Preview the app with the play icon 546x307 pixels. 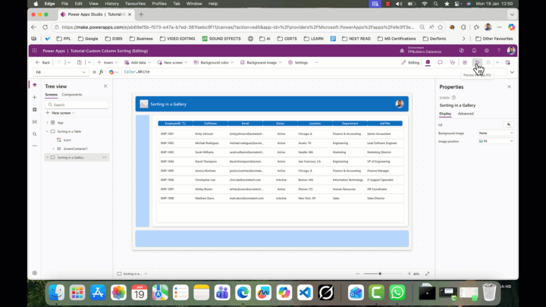click(x=477, y=63)
